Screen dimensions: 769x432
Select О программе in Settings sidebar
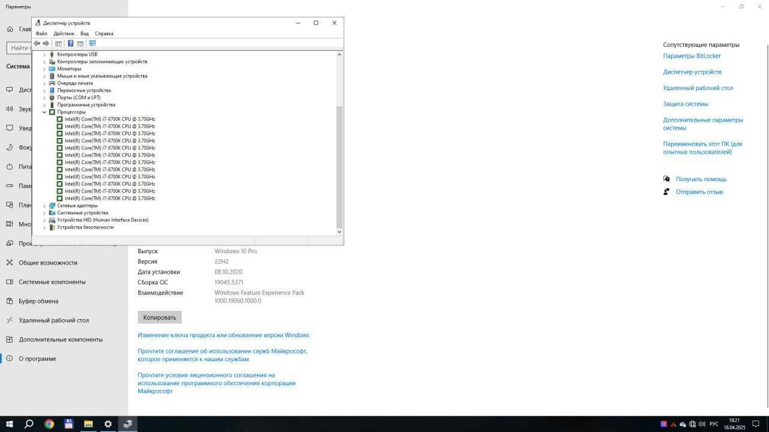tap(64, 359)
